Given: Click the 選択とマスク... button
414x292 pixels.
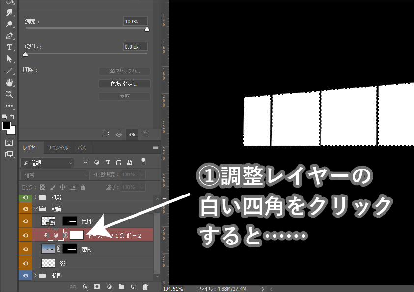Looking at the screenshot, I should click(x=124, y=71).
